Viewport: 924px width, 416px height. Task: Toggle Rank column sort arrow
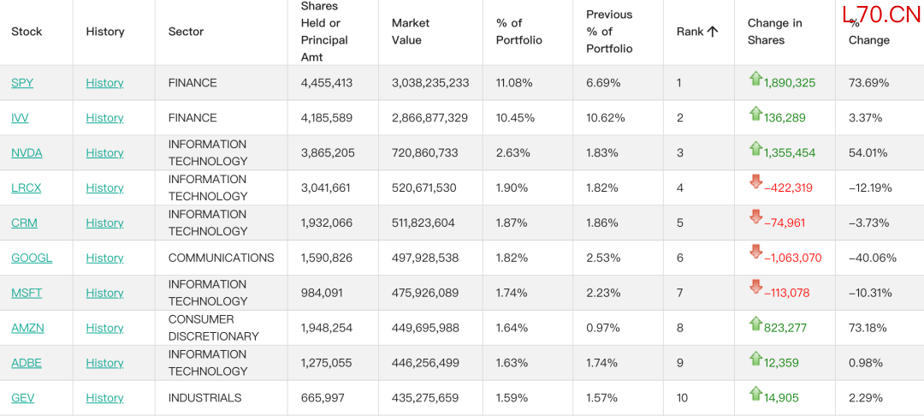(712, 32)
